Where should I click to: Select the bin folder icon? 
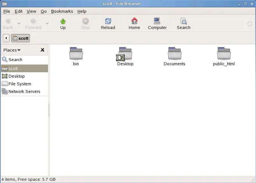coord(76,53)
